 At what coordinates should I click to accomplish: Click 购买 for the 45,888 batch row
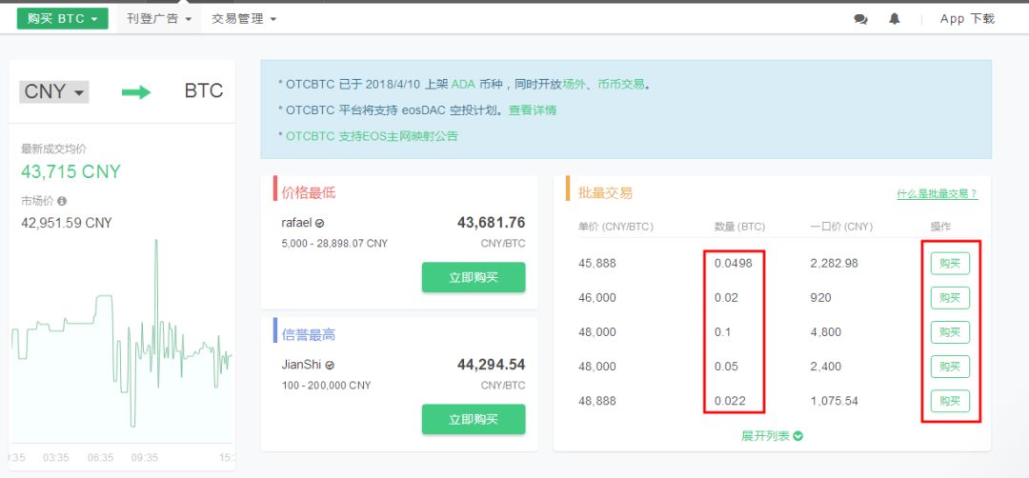tap(950, 263)
